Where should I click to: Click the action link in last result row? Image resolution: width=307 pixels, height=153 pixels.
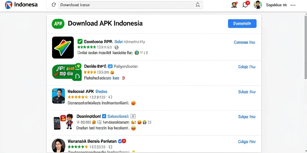pos(247,142)
